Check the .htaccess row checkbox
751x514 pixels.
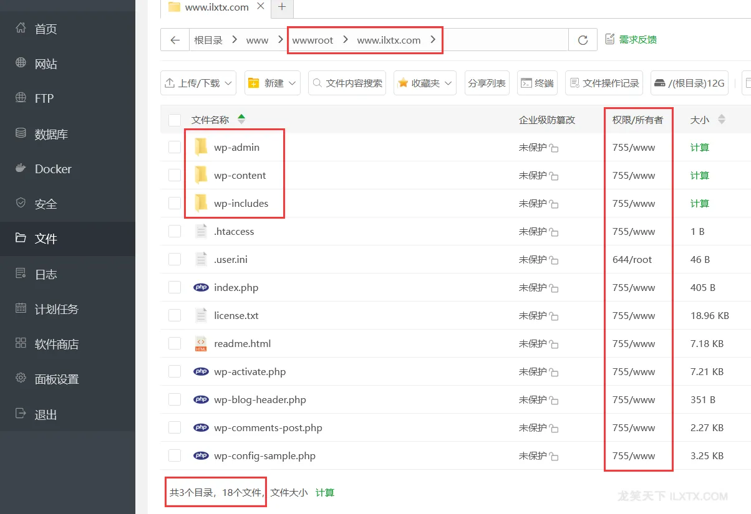coord(175,231)
